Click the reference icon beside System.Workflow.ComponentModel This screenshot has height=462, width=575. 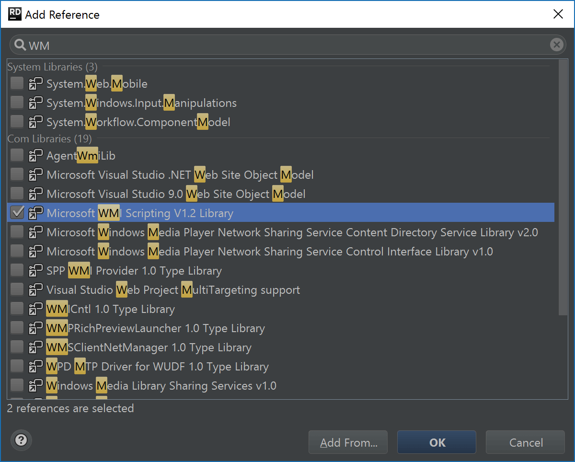36,122
